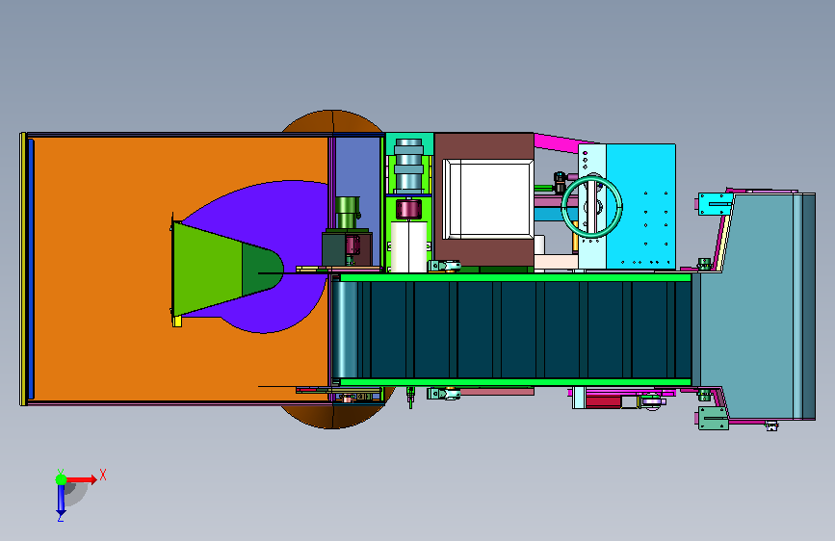Select the black fitting beside the handwheel
Image resolution: width=835 pixels, height=541 pixels.
560,183
